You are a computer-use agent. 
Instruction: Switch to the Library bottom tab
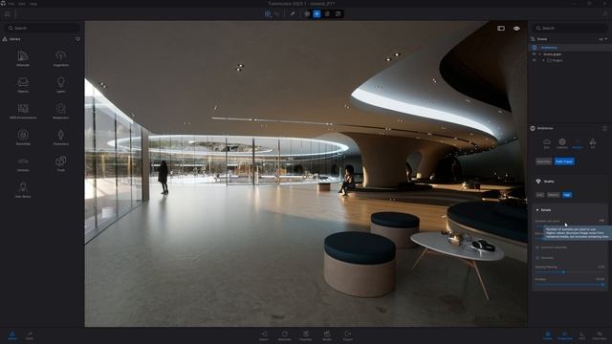click(12, 335)
